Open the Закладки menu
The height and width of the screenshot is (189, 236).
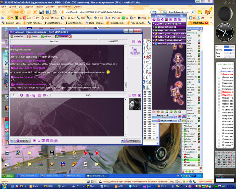point(51,7)
